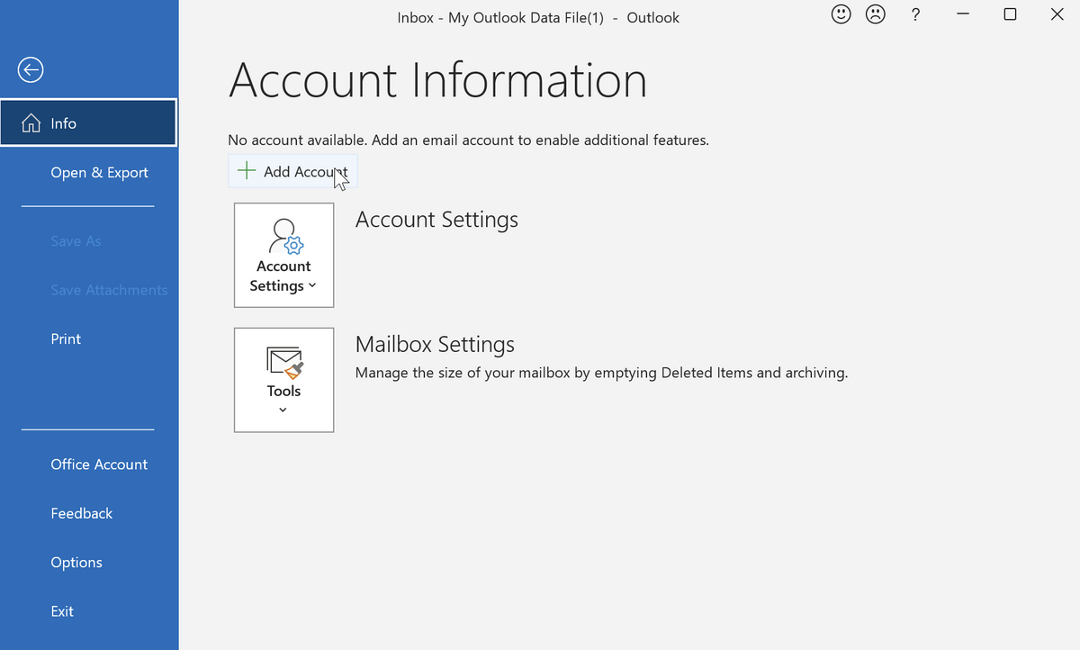This screenshot has width=1080, height=650.
Task: Click the 'Manage the size of your mailbox' description
Action: click(601, 373)
